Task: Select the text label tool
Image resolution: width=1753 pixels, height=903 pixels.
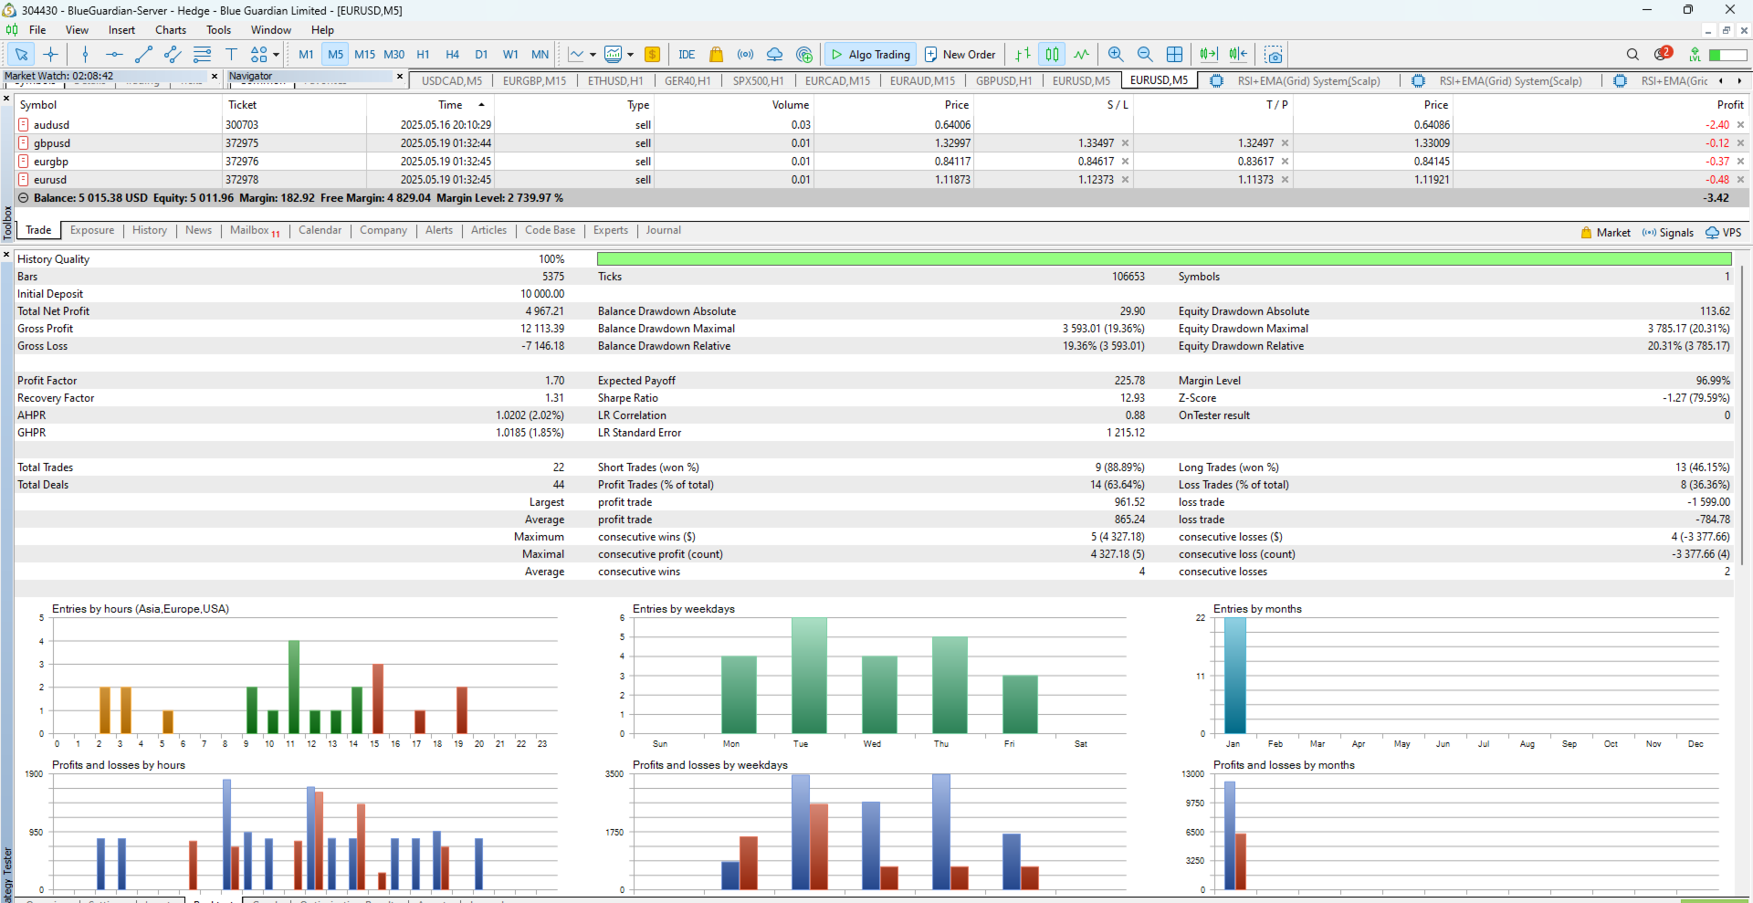Action: (x=231, y=55)
